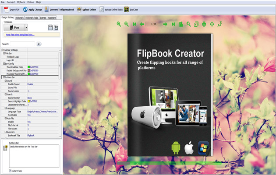Switch to the Scenes tab
Image resolution: width=276 pixels, height=175 pixels.
point(43,17)
